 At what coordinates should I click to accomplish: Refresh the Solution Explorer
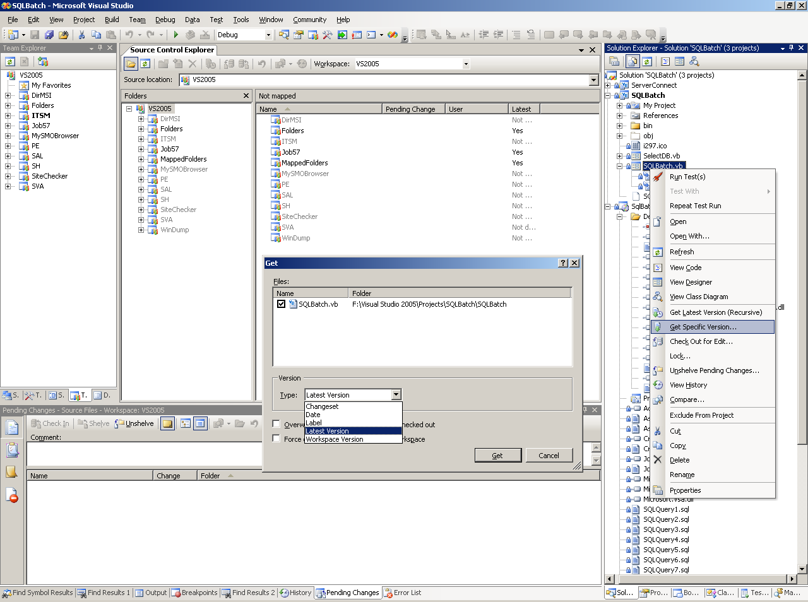[x=647, y=61]
